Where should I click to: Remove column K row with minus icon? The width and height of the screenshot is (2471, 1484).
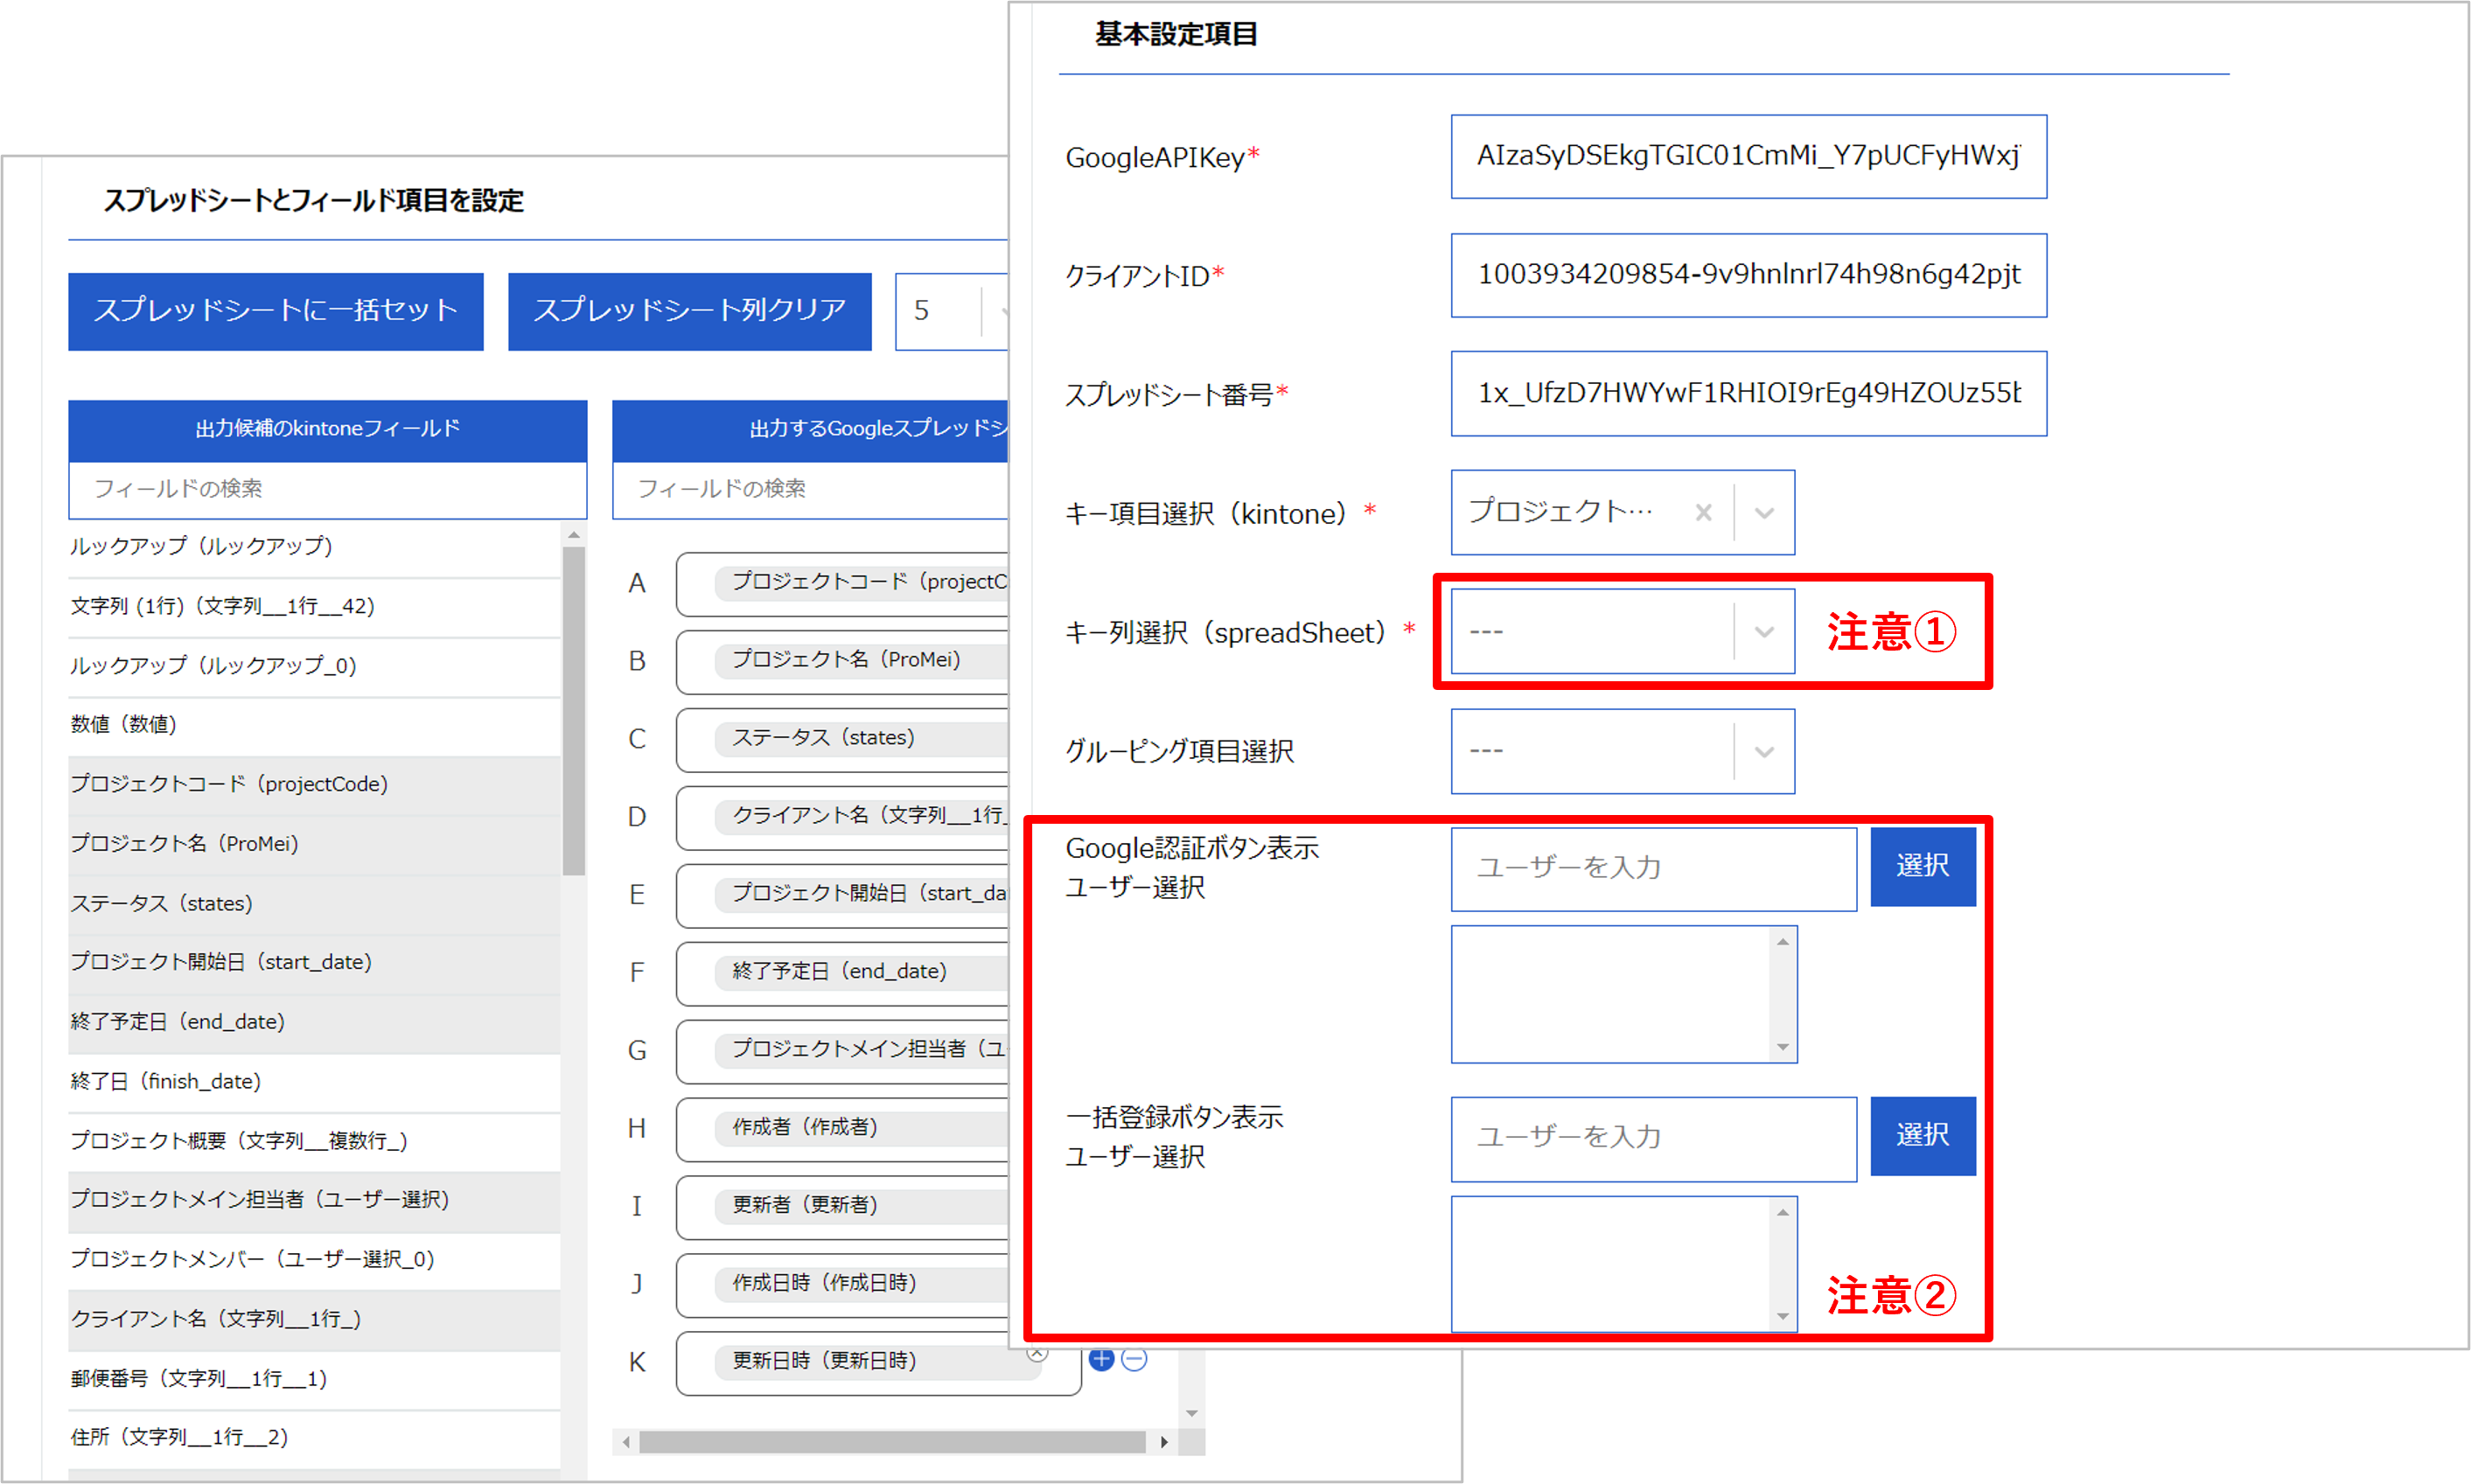pos(1134,1360)
